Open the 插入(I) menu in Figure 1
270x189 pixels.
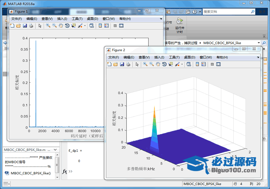click(62, 19)
